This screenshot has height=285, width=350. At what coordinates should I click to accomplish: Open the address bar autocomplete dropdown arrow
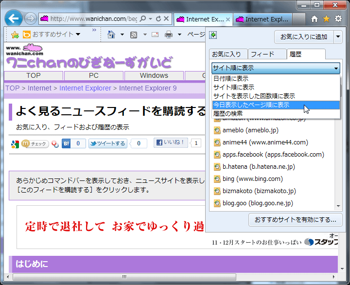point(150,18)
